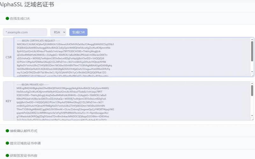Click the green dot beside 在线生成CSR
The width and height of the screenshot is (255, 159).
[7, 18]
